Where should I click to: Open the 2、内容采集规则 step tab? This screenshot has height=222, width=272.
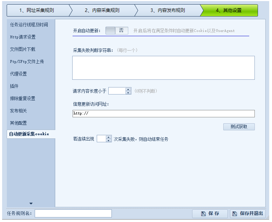(102, 10)
